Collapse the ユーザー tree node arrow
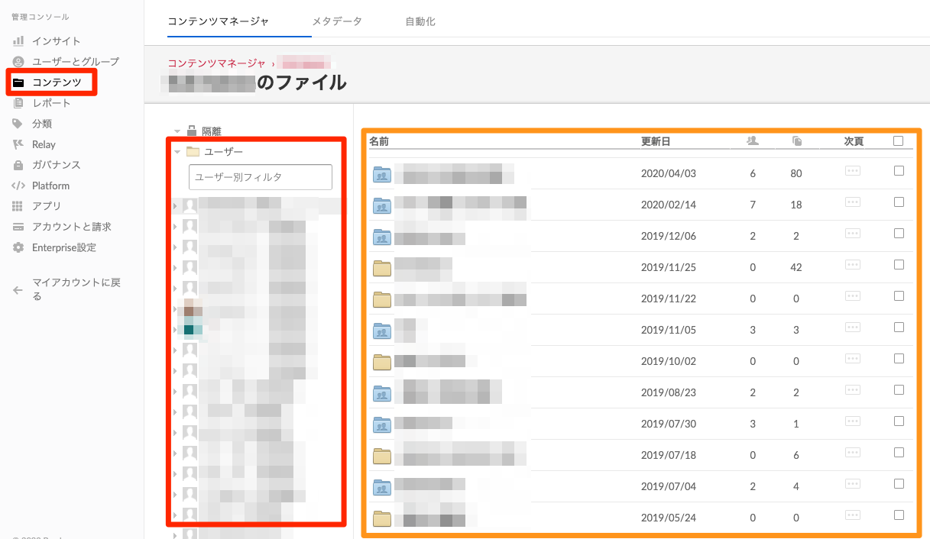The height and width of the screenshot is (539, 930). (x=177, y=152)
